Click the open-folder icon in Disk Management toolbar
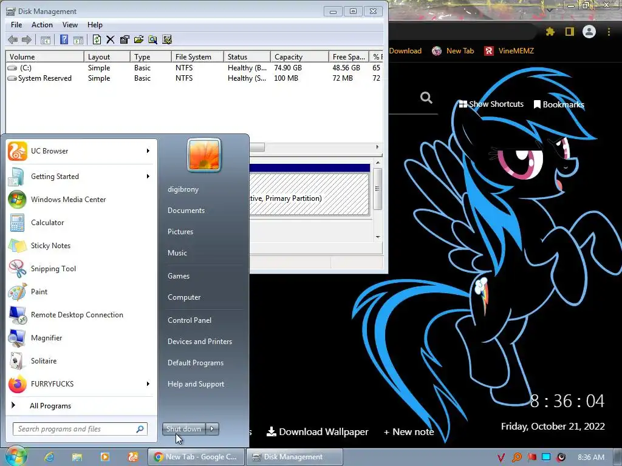Viewport: 622px width, 466px height. [x=138, y=39]
